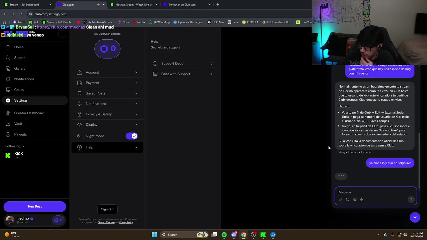
Task: Open Kick app from the taskbar
Action: point(263,235)
